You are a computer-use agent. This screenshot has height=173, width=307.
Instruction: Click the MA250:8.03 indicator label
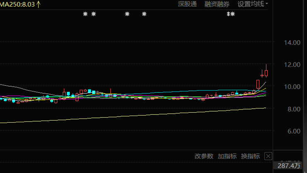pyautogui.click(x=17, y=4)
